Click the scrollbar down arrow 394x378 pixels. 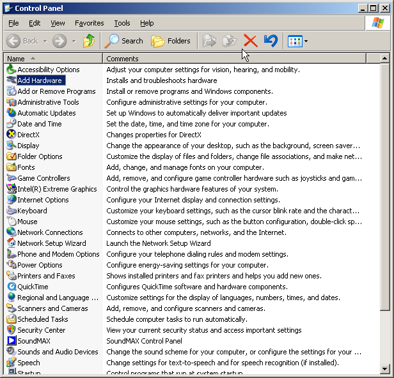click(384, 368)
